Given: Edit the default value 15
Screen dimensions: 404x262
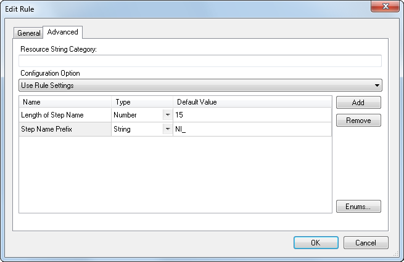Looking at the screenshot, I should pyautogui.click(x=252, y=115).
